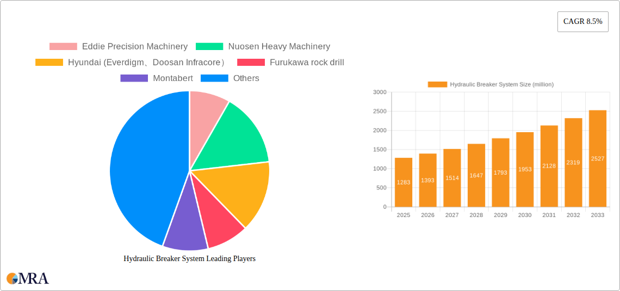Click the 2032 bar labeled 2319
This screenshot has height=291, width=620.
point(573,163)
